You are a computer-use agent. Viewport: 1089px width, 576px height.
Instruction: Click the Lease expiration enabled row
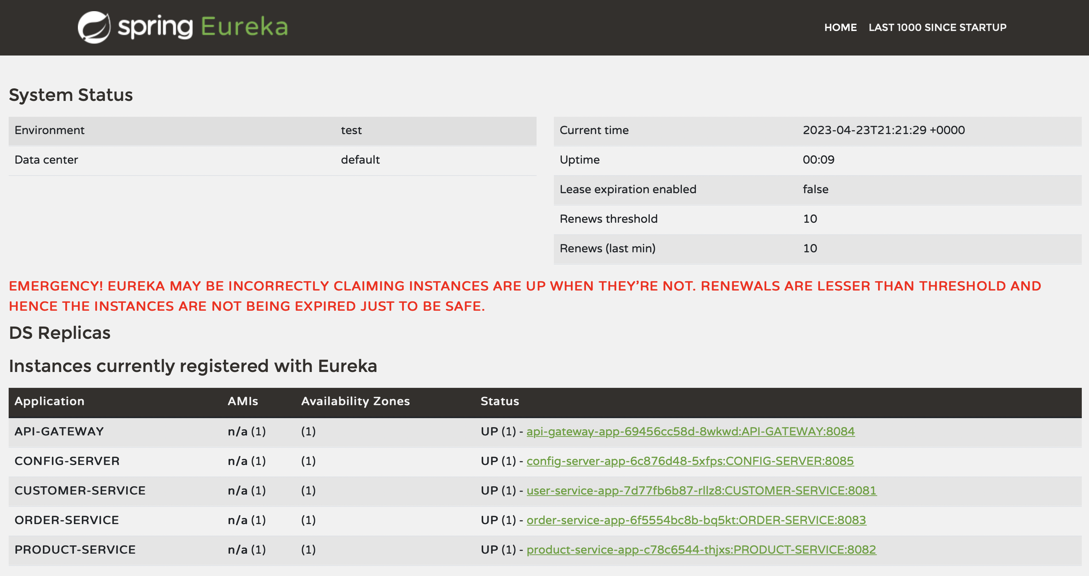tap(817, 189)
